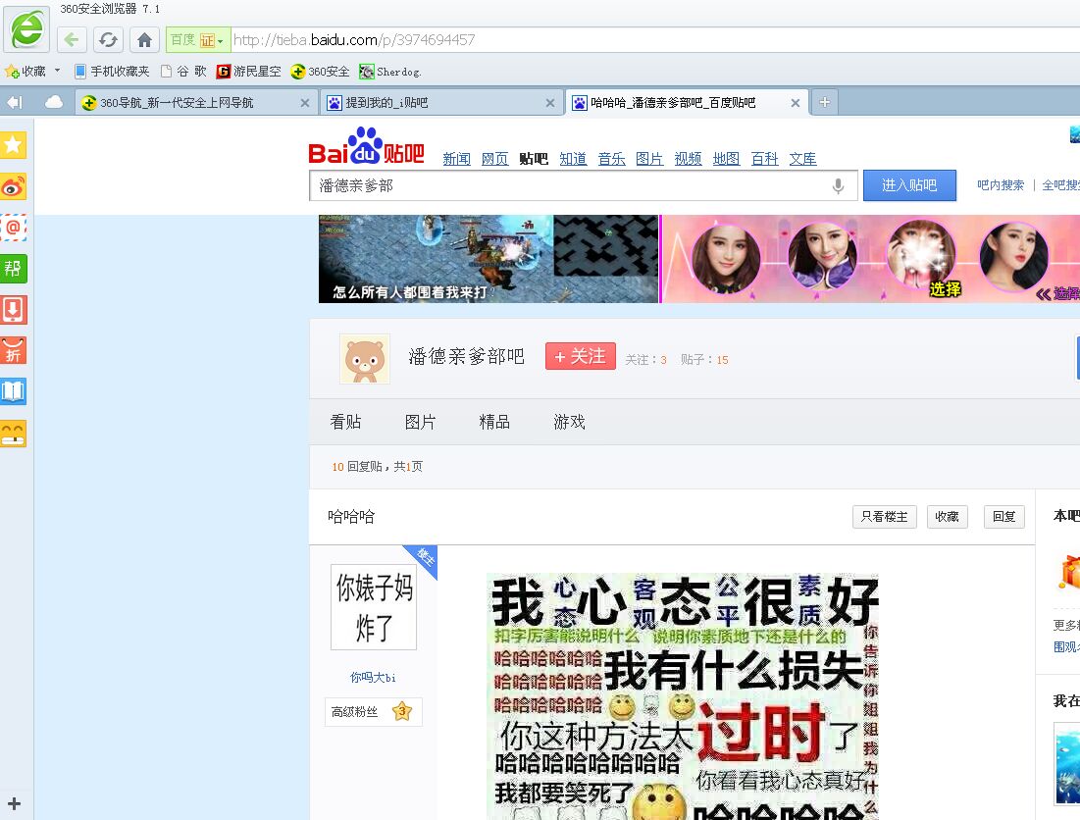1080x820 pixels.
Task: Click the game ad banner 怎么所有人都围着我来打
Action: [x=489, y=259]
